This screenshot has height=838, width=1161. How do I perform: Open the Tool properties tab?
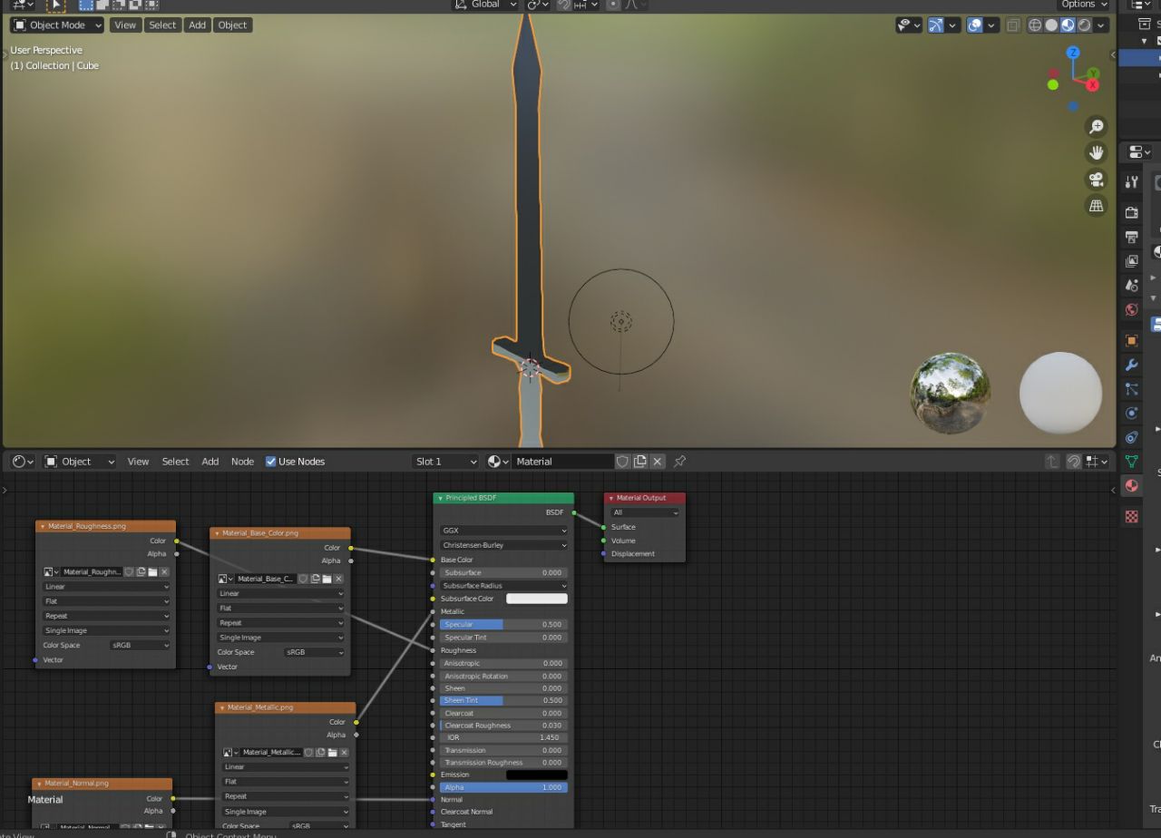pos(1131,182)
